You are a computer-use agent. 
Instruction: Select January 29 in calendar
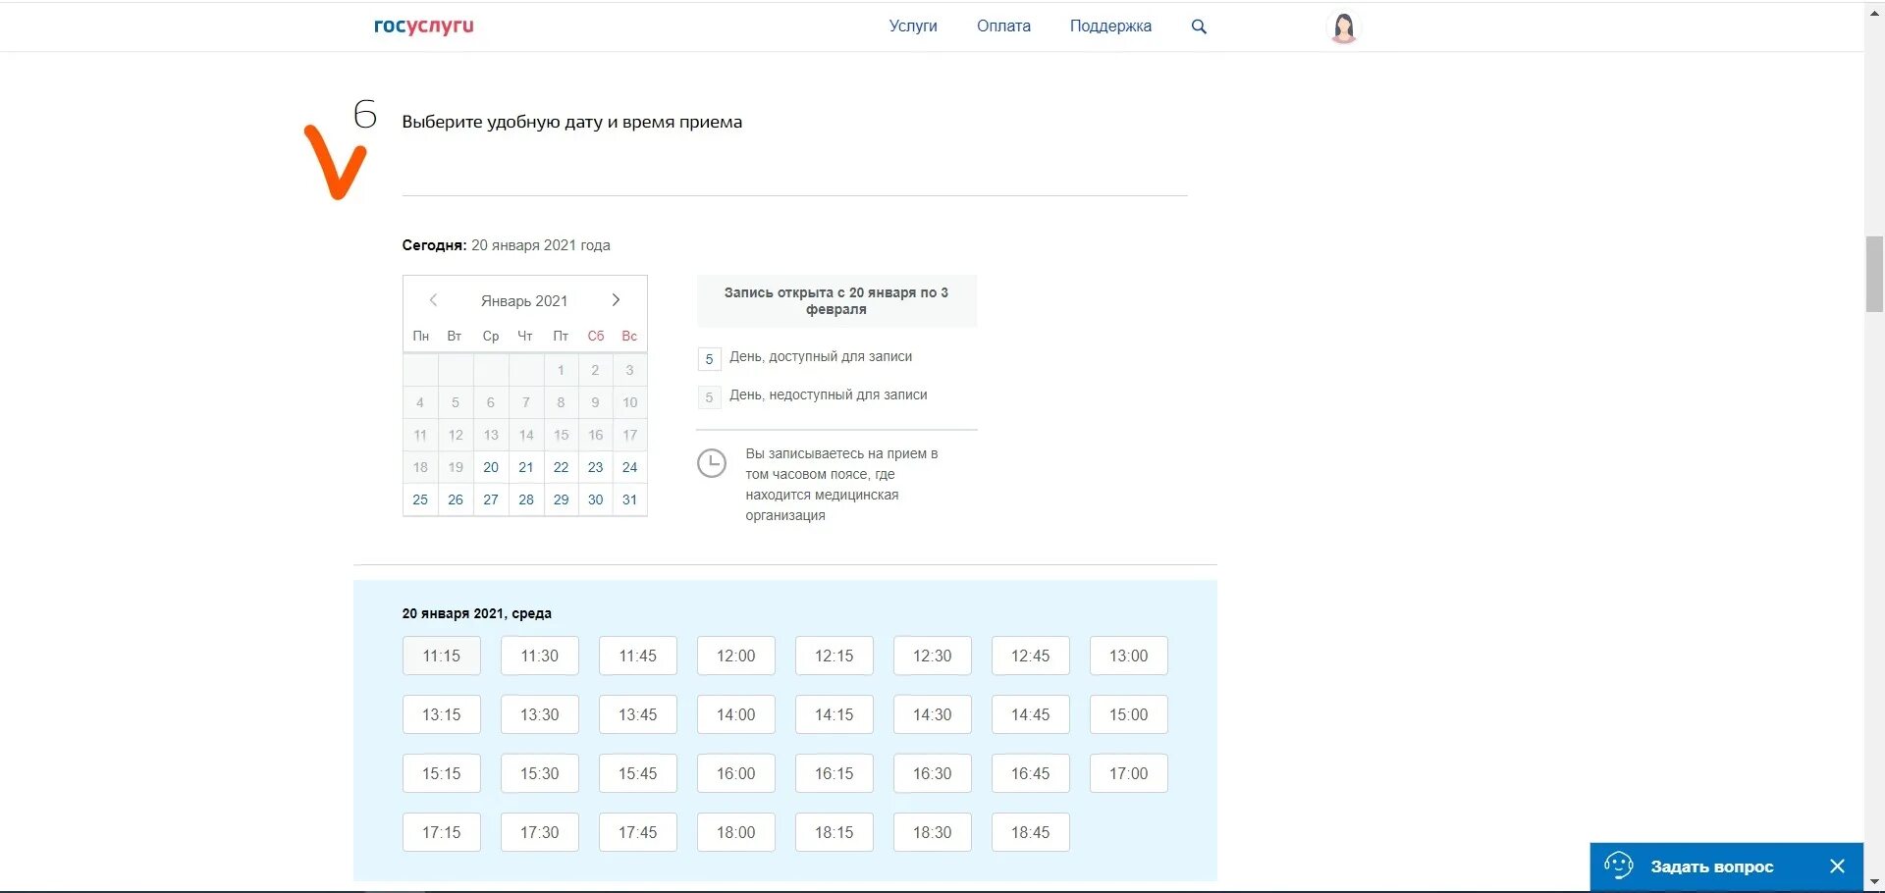(561, 499)
